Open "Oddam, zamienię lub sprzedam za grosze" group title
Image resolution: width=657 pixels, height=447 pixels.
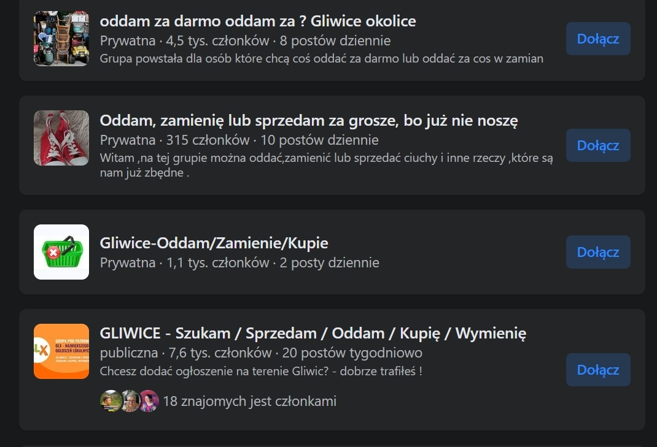309,121
